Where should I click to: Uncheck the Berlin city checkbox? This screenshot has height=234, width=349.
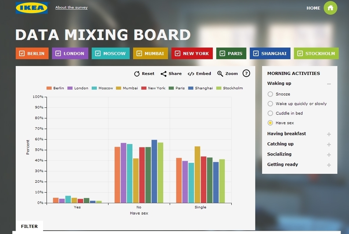coord(22,54)
